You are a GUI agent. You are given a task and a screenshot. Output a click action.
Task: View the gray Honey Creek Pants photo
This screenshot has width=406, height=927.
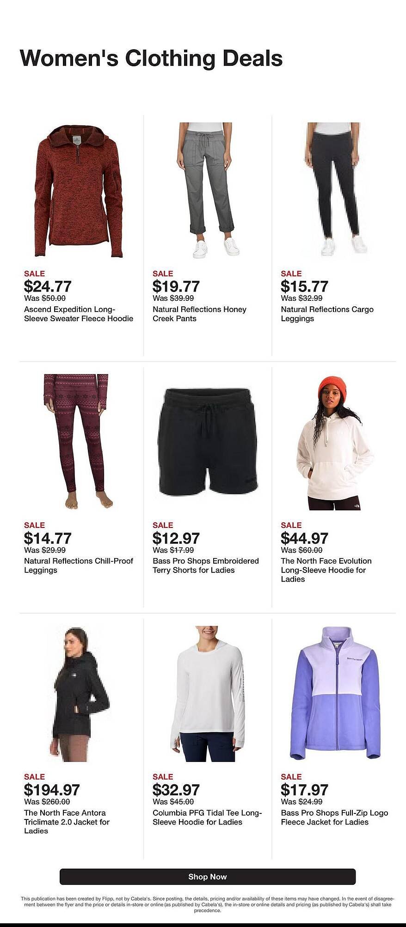point(208,190)
